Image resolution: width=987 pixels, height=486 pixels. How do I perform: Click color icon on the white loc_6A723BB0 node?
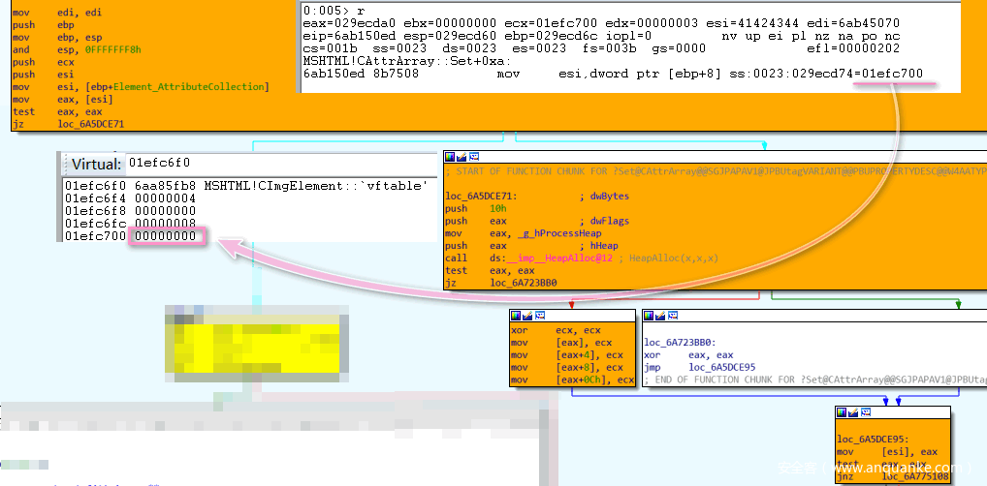650,316
